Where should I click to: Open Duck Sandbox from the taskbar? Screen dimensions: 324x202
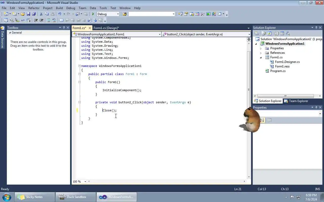pos(76,197)
